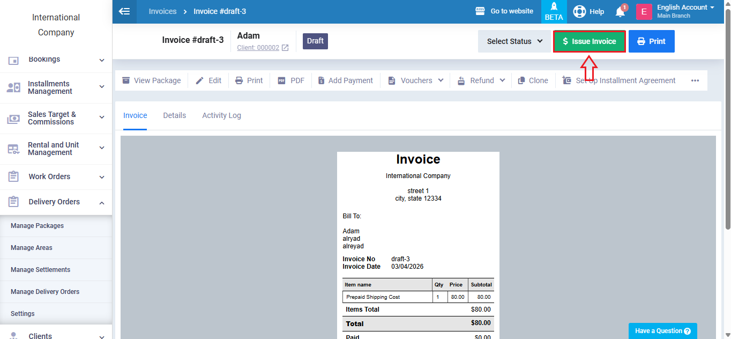Click the PDF export toolbar button
Viewport: 731px width, 339px height.
click(x=291, y=80)
